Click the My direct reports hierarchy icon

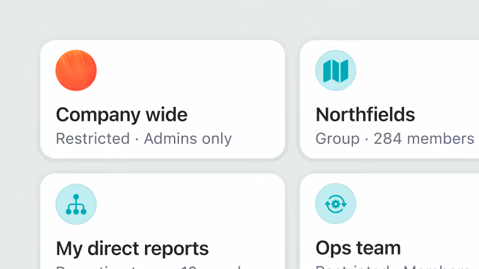click(76, 204)
